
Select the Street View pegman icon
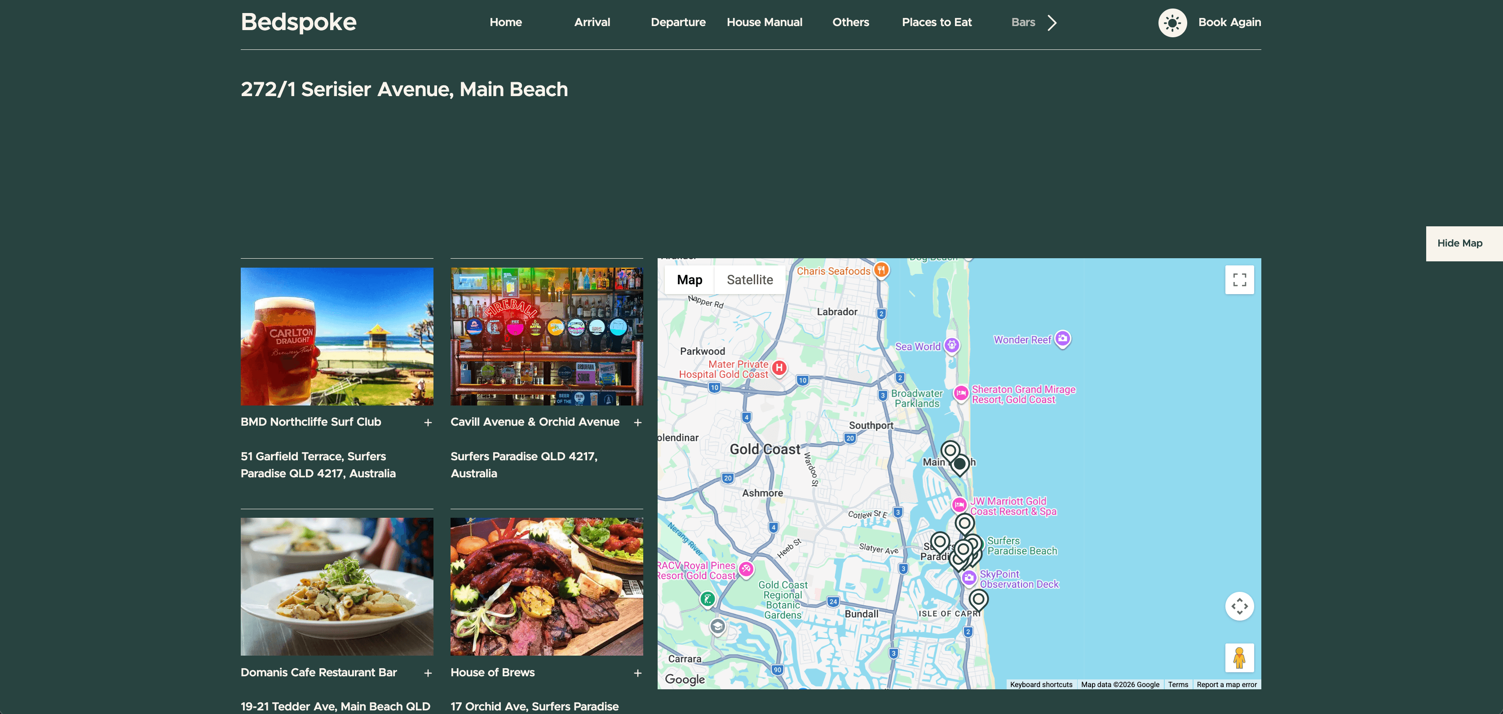point(1239,658)
